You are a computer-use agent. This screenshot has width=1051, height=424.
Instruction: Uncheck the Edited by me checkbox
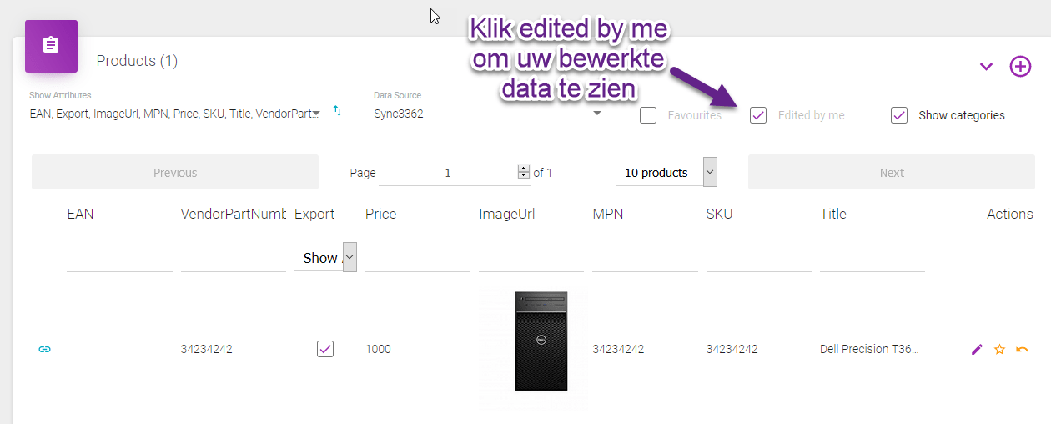coord(758,115)
